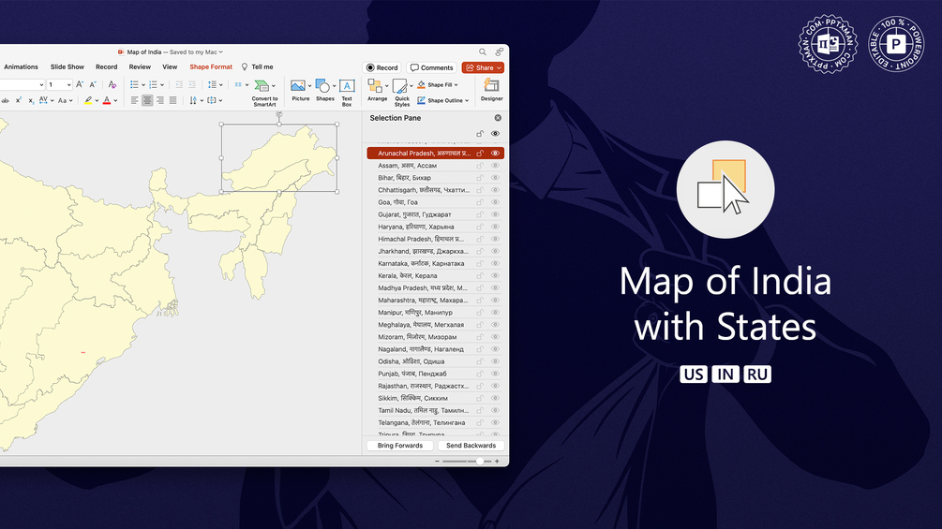Click the Clear Formatting icon

(112, 84)
